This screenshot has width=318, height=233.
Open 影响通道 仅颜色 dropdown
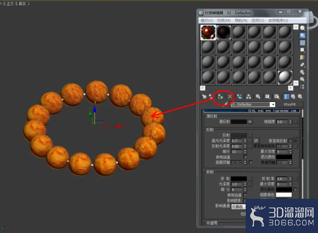(x=238, y=207)
